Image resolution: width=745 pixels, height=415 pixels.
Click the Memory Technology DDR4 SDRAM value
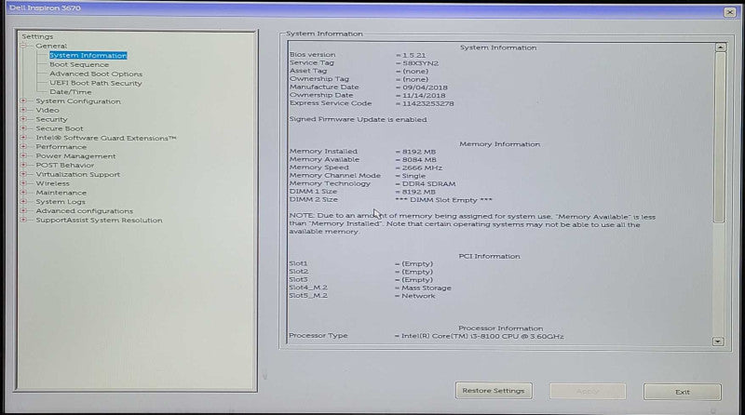(428, 183)
